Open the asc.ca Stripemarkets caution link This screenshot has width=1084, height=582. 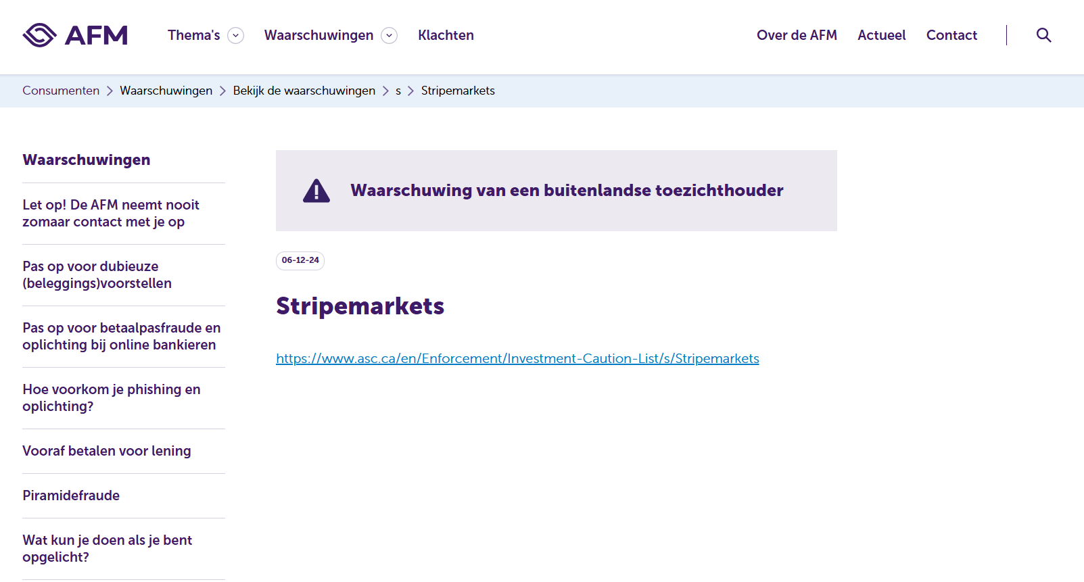pos(517,358)
